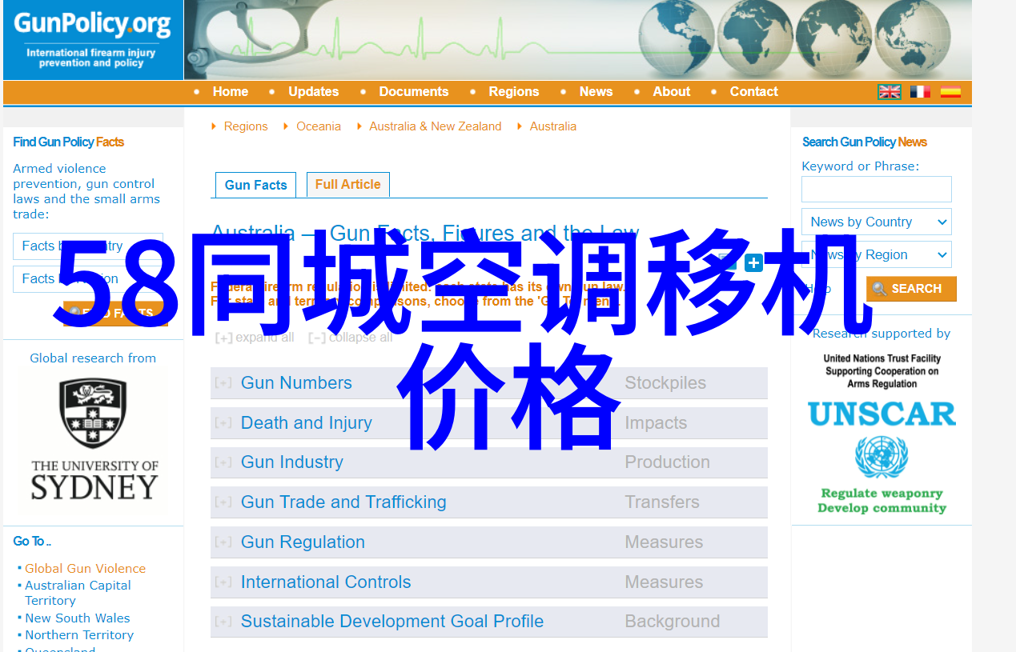Click the collapse all control
The height and width of the screenshot is (652, 1016).
pos(351,338)
